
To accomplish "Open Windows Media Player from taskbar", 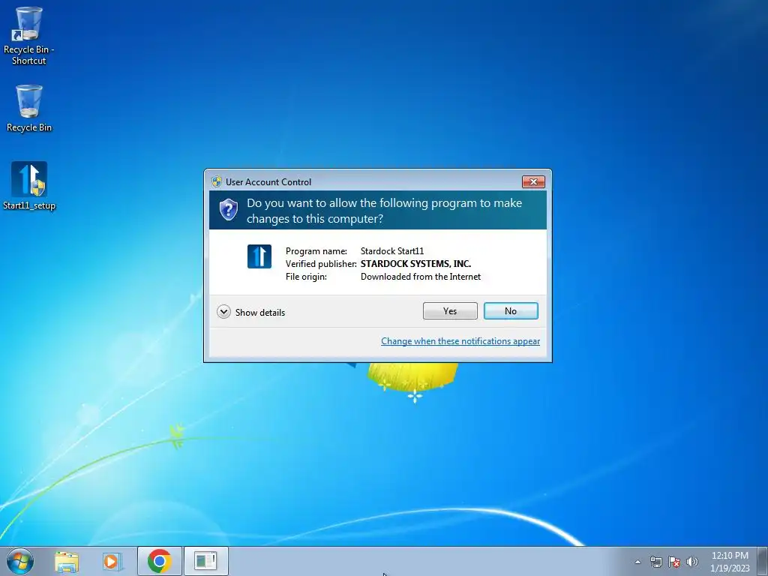I will pos(112,561).
